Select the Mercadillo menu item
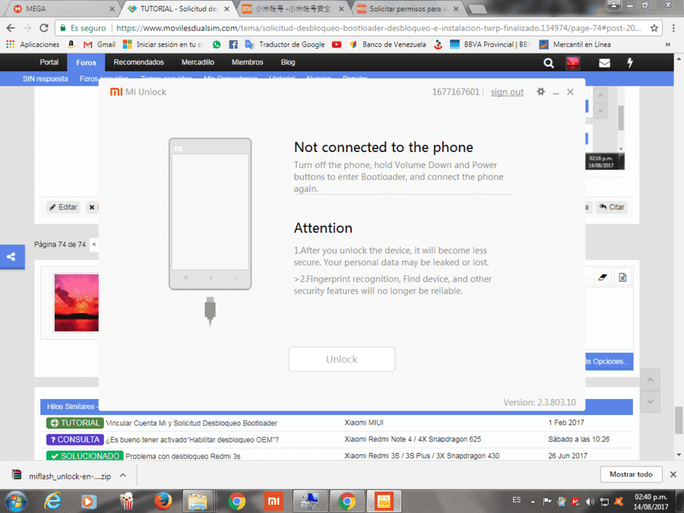Viewport: 684px width, 513px height. tap(198, 62)
